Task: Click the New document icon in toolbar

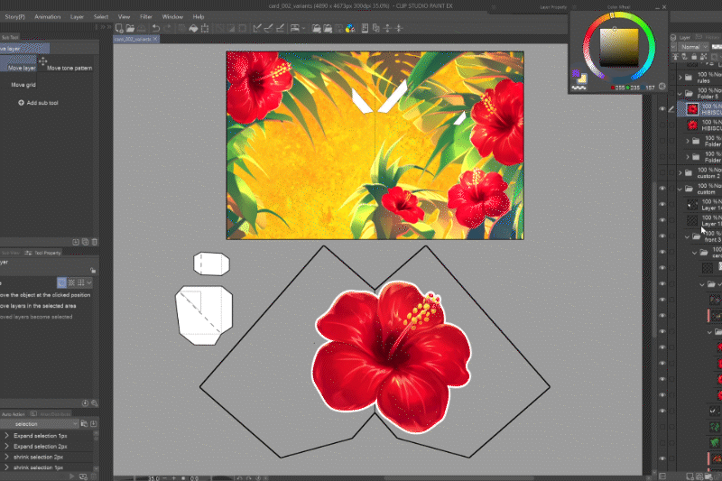Action: click(x=119, y=28)
